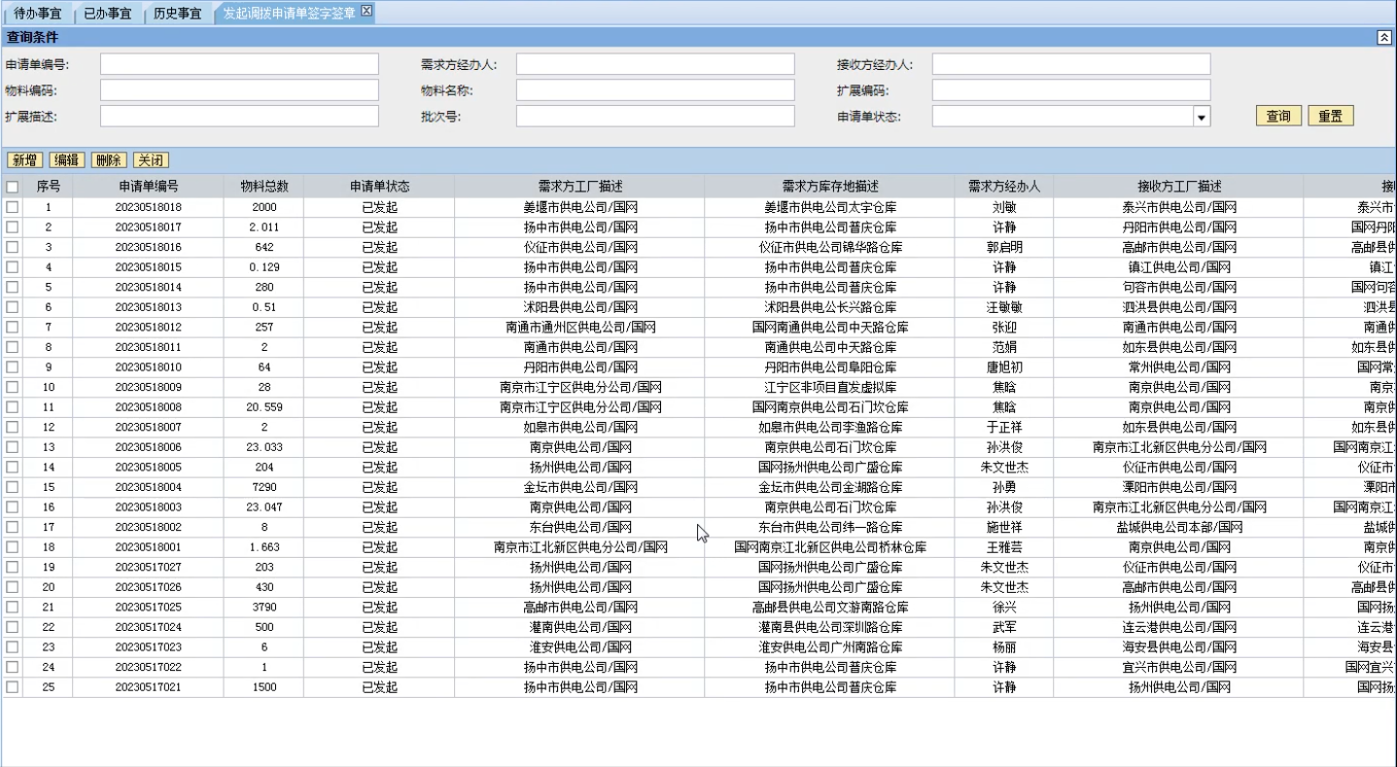
Task: Tick the checkbox for row 20230517021
Action: click(13, 687)
